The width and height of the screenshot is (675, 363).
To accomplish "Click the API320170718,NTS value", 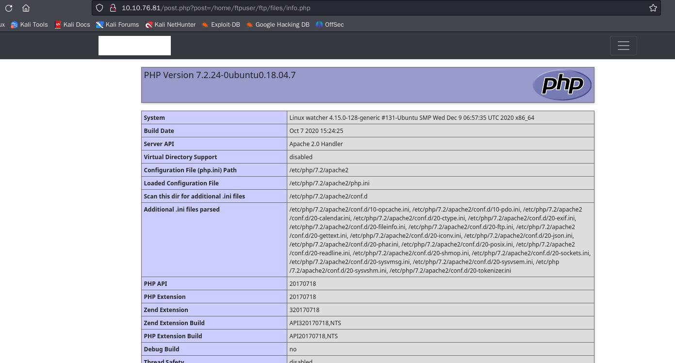I will pyautogui.click(x=315, y=323).
